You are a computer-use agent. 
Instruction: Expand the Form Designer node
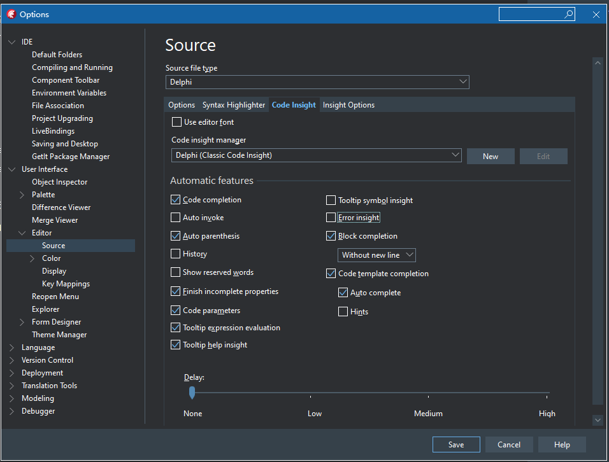(x=22, y=322)
